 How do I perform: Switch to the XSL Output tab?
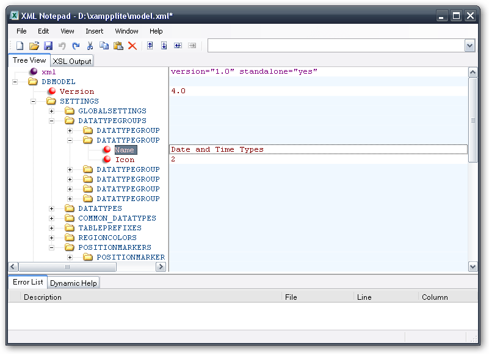(72, 61)
